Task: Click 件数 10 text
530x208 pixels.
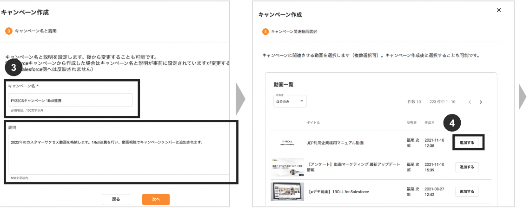Action: (x=414, y=101)
